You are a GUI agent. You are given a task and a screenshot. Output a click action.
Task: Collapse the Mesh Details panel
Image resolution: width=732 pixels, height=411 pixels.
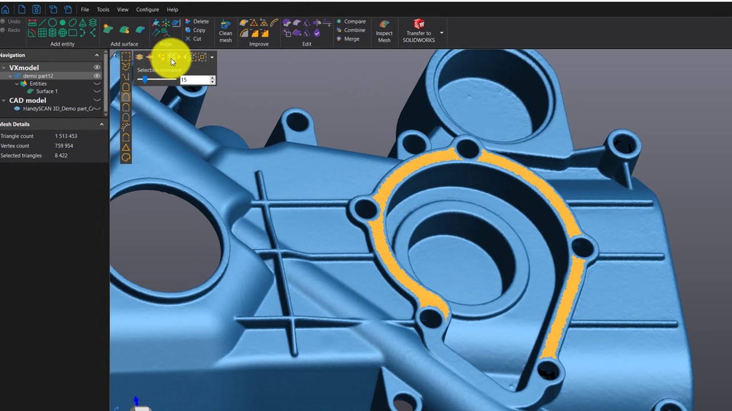102,124
